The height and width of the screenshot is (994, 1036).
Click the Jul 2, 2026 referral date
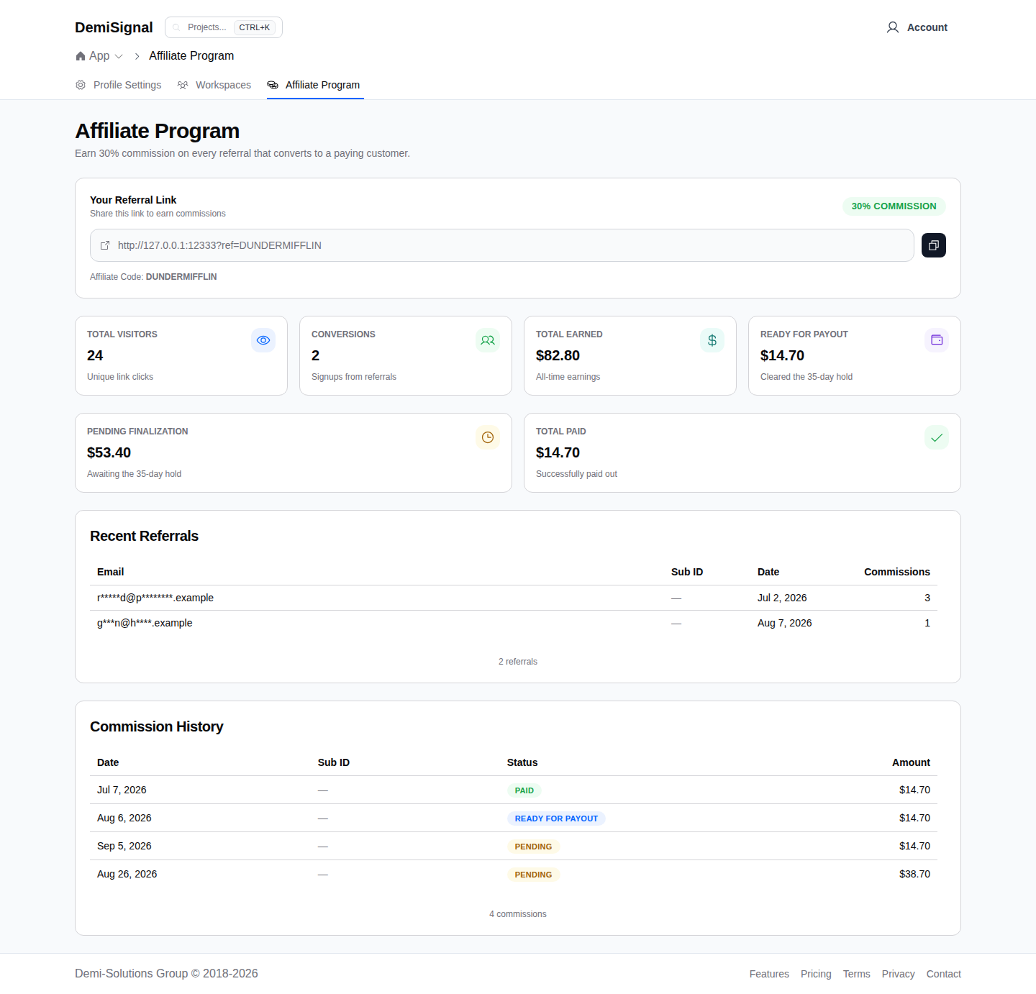(x=782, y=598)
